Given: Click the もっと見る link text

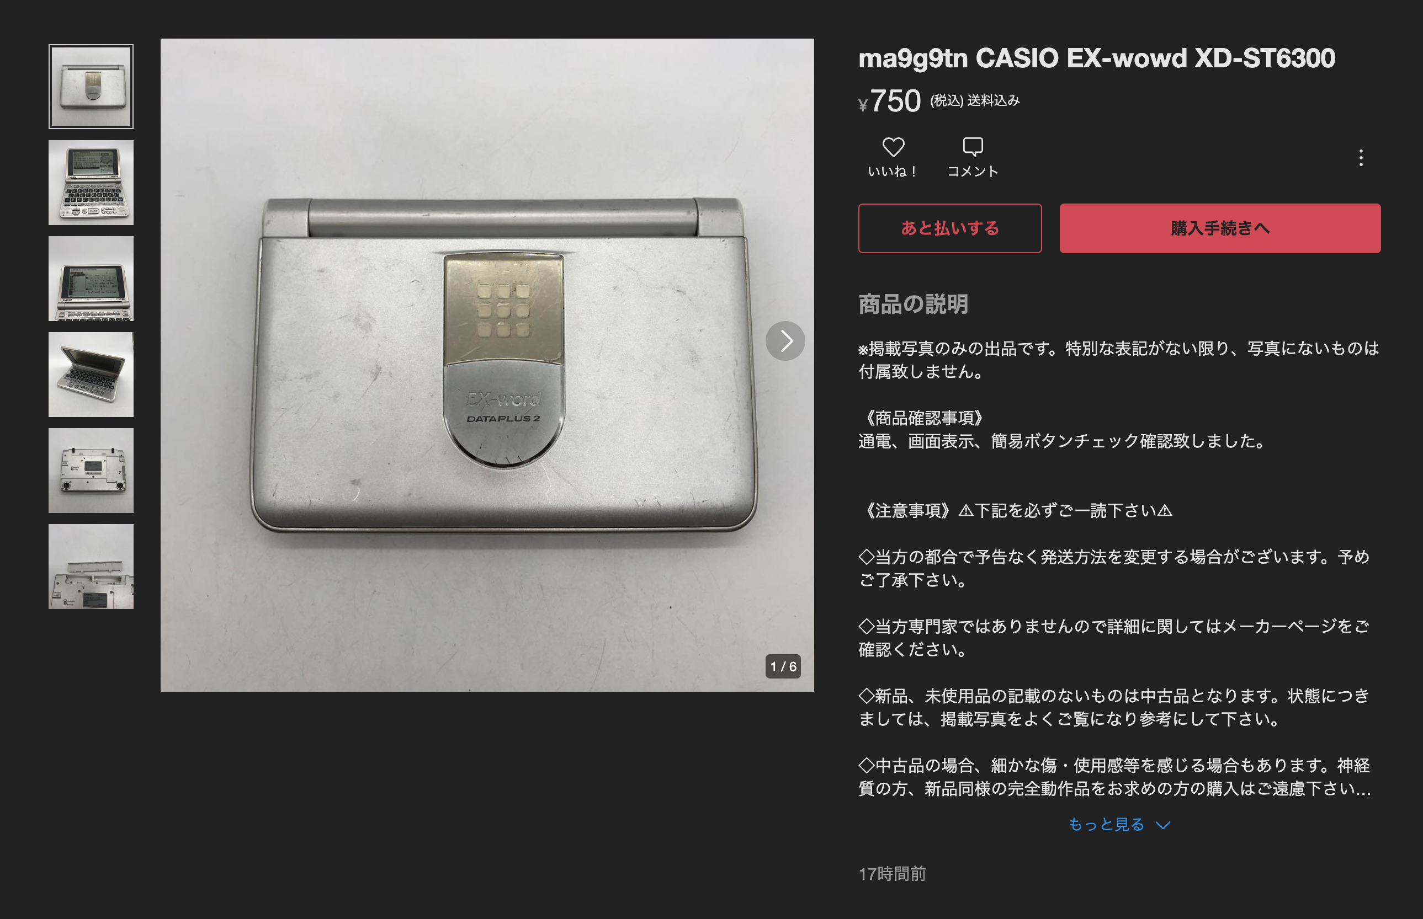Looking at the screenshot, I should [1107, 825].
